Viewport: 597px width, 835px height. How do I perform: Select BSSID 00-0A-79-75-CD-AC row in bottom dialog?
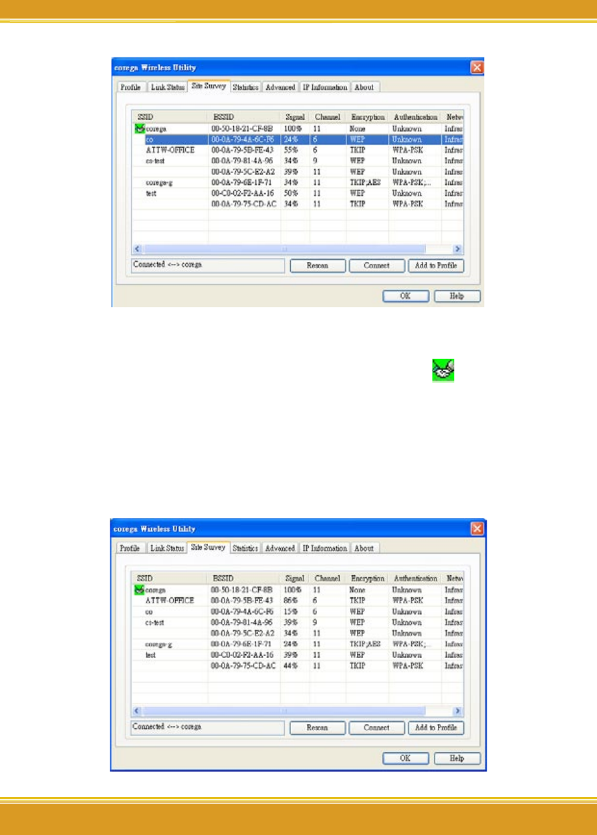pos(297,666)
